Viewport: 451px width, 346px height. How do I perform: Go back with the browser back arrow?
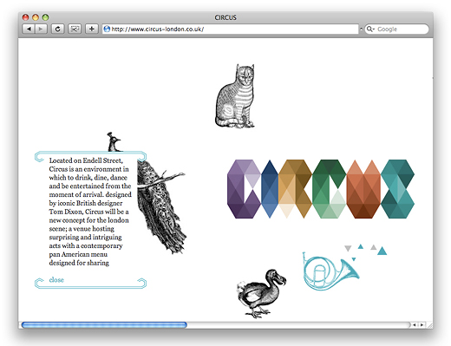pyautogui.click(x=29, y=29)
